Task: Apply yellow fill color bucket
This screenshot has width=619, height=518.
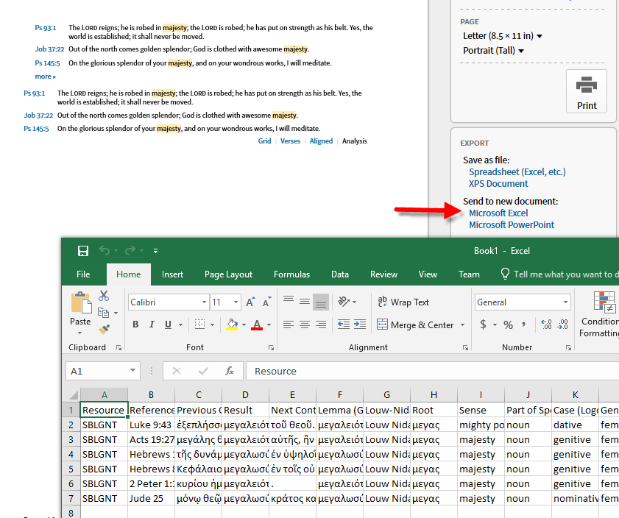Action: click(x=232, y=324)
